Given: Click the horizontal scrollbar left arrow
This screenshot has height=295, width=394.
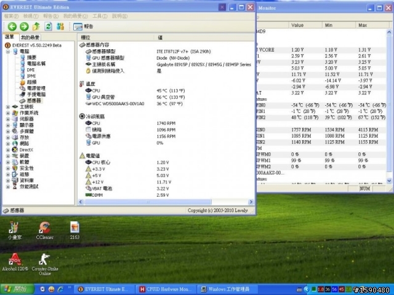Looking at the screenshot, I should click(81, 202).
